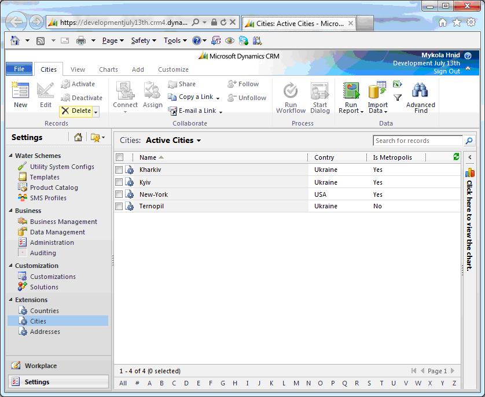Go back with browser Back button

click(x=16, y=21)
